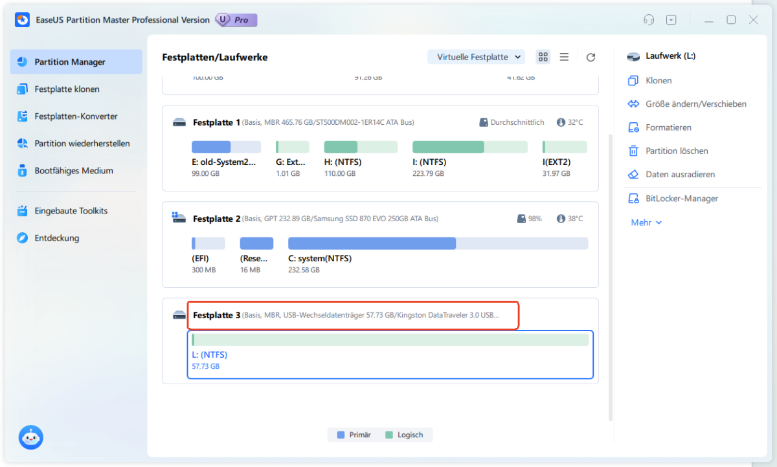Open the headset support icon

(x=649, y=19)
